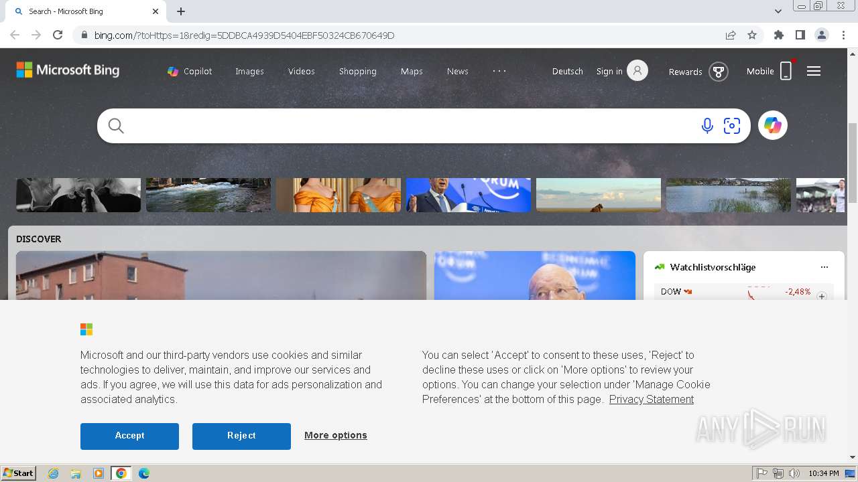Image resolution: width=858 pixels, height=482 pixels.
Task: Open File Explorer from taskbar
Action: [x=76, y=473]
